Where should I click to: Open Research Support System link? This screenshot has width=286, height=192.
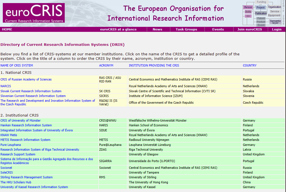18,154
